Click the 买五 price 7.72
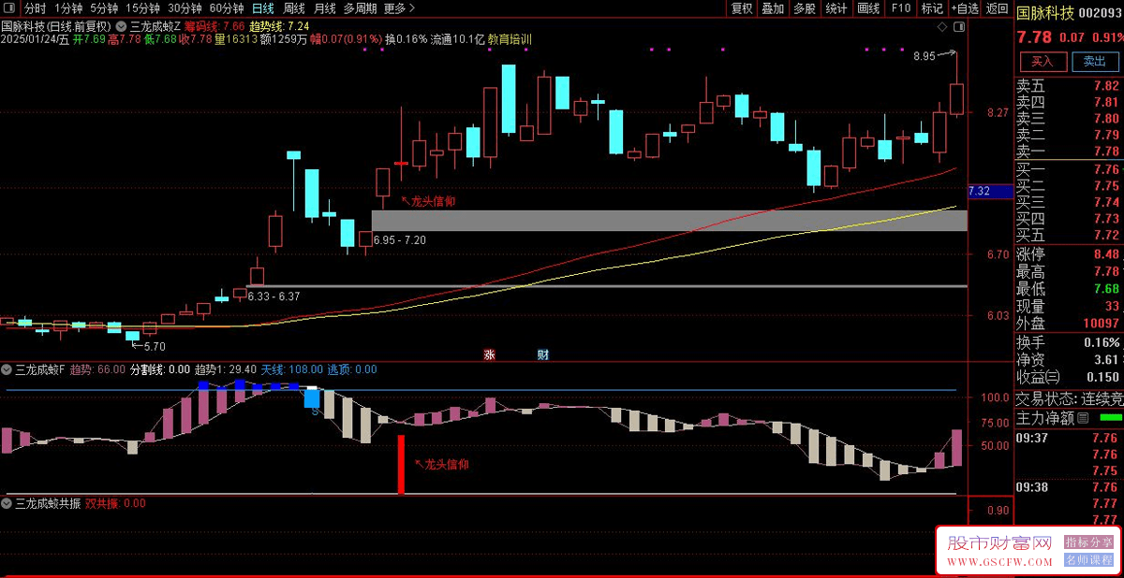 pos(1105,235)
